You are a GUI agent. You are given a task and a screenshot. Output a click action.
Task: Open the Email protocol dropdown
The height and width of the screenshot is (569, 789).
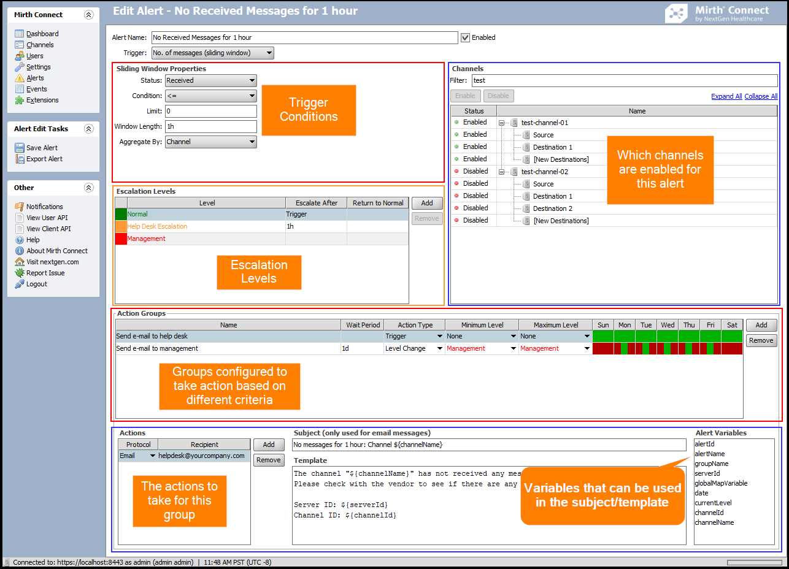coord(138,456)
